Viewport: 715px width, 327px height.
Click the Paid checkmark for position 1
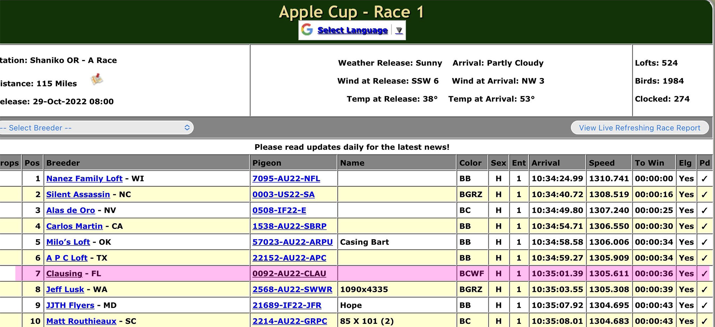click(x=704, y=178)
